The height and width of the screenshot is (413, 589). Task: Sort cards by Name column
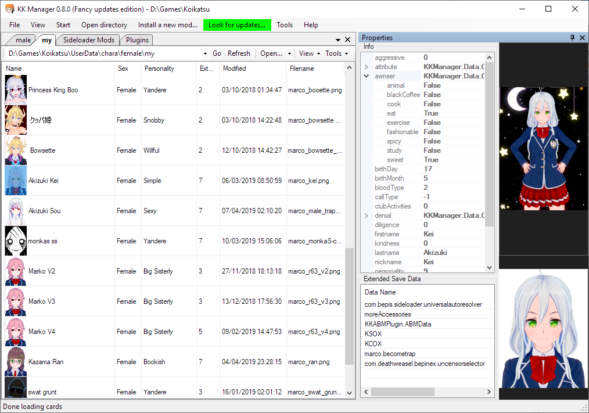pyautogui.click(x=59, y=69)
